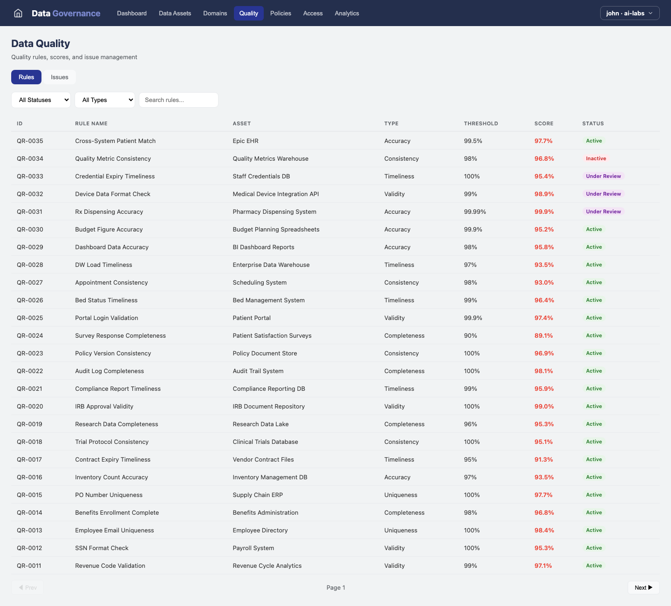Select the Rules tab
Image resolution: width=671 pixels, height=606 pixels.
[26, 77]
